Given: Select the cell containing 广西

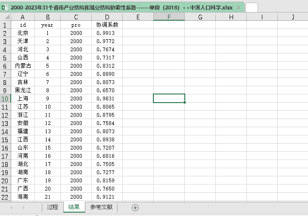Looking at the screenshot, I should click(x=23, y=189).
